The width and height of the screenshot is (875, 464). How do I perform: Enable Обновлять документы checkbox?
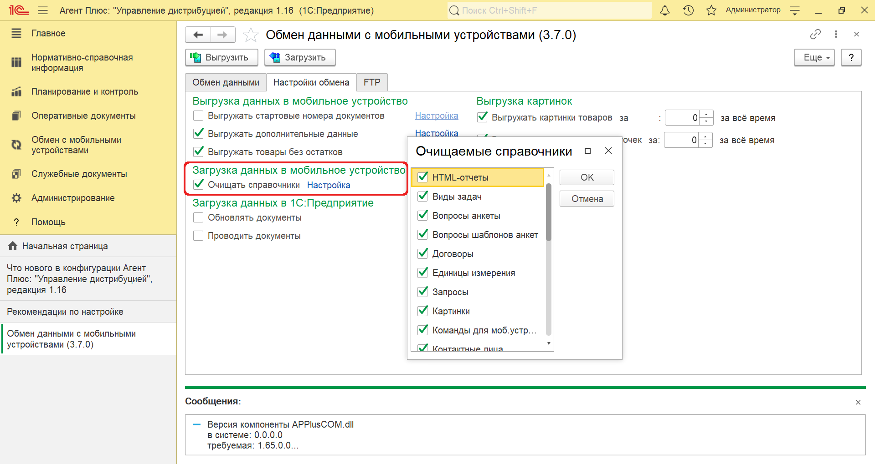tap(198, 217)
